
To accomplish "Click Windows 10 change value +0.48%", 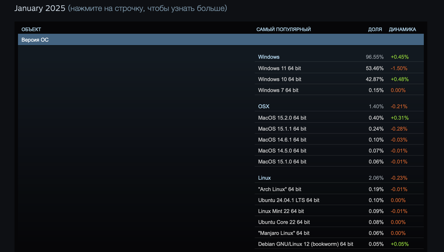I will coord(400,79).
